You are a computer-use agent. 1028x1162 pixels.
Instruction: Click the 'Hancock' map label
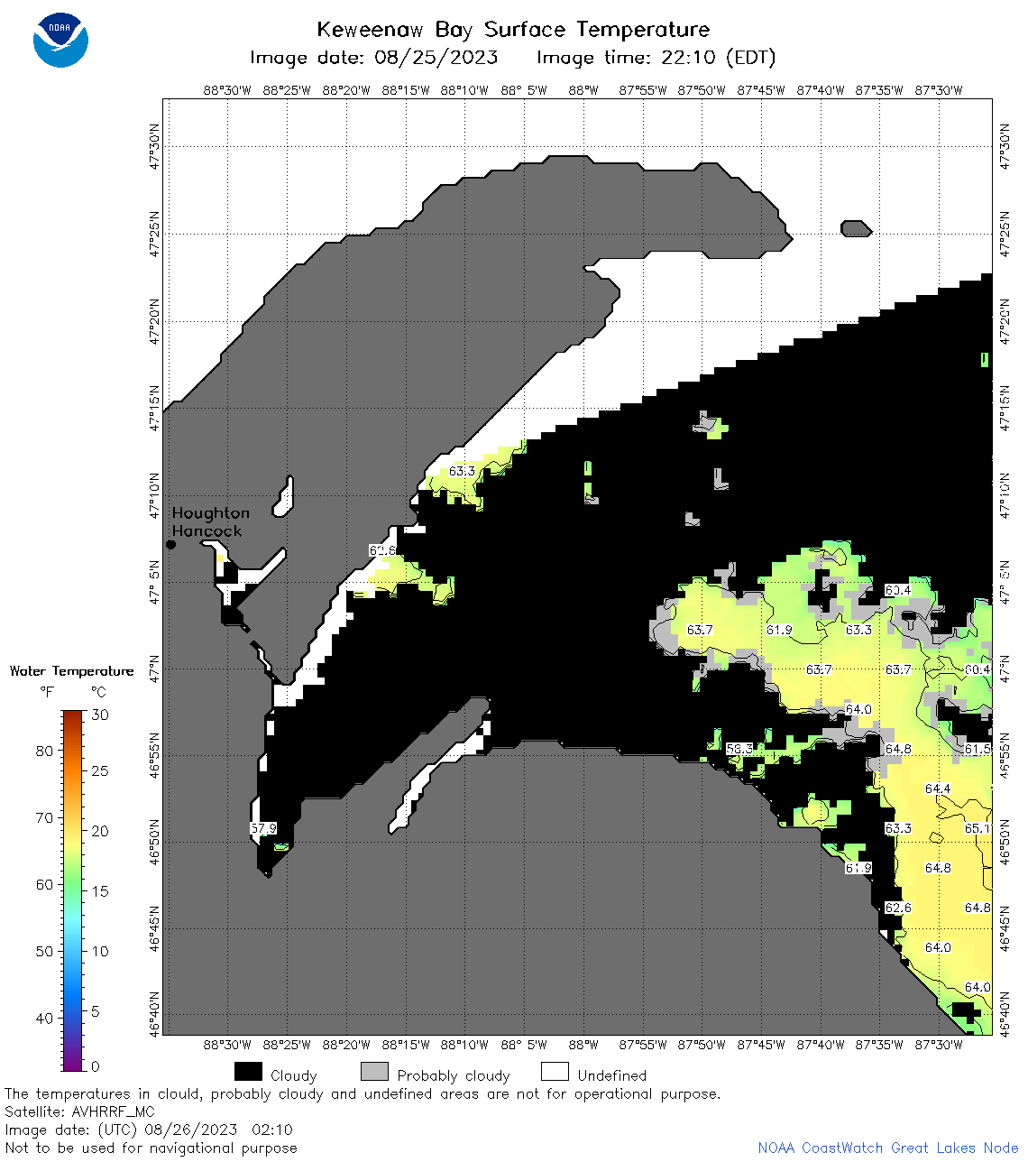tap(207, 531)
